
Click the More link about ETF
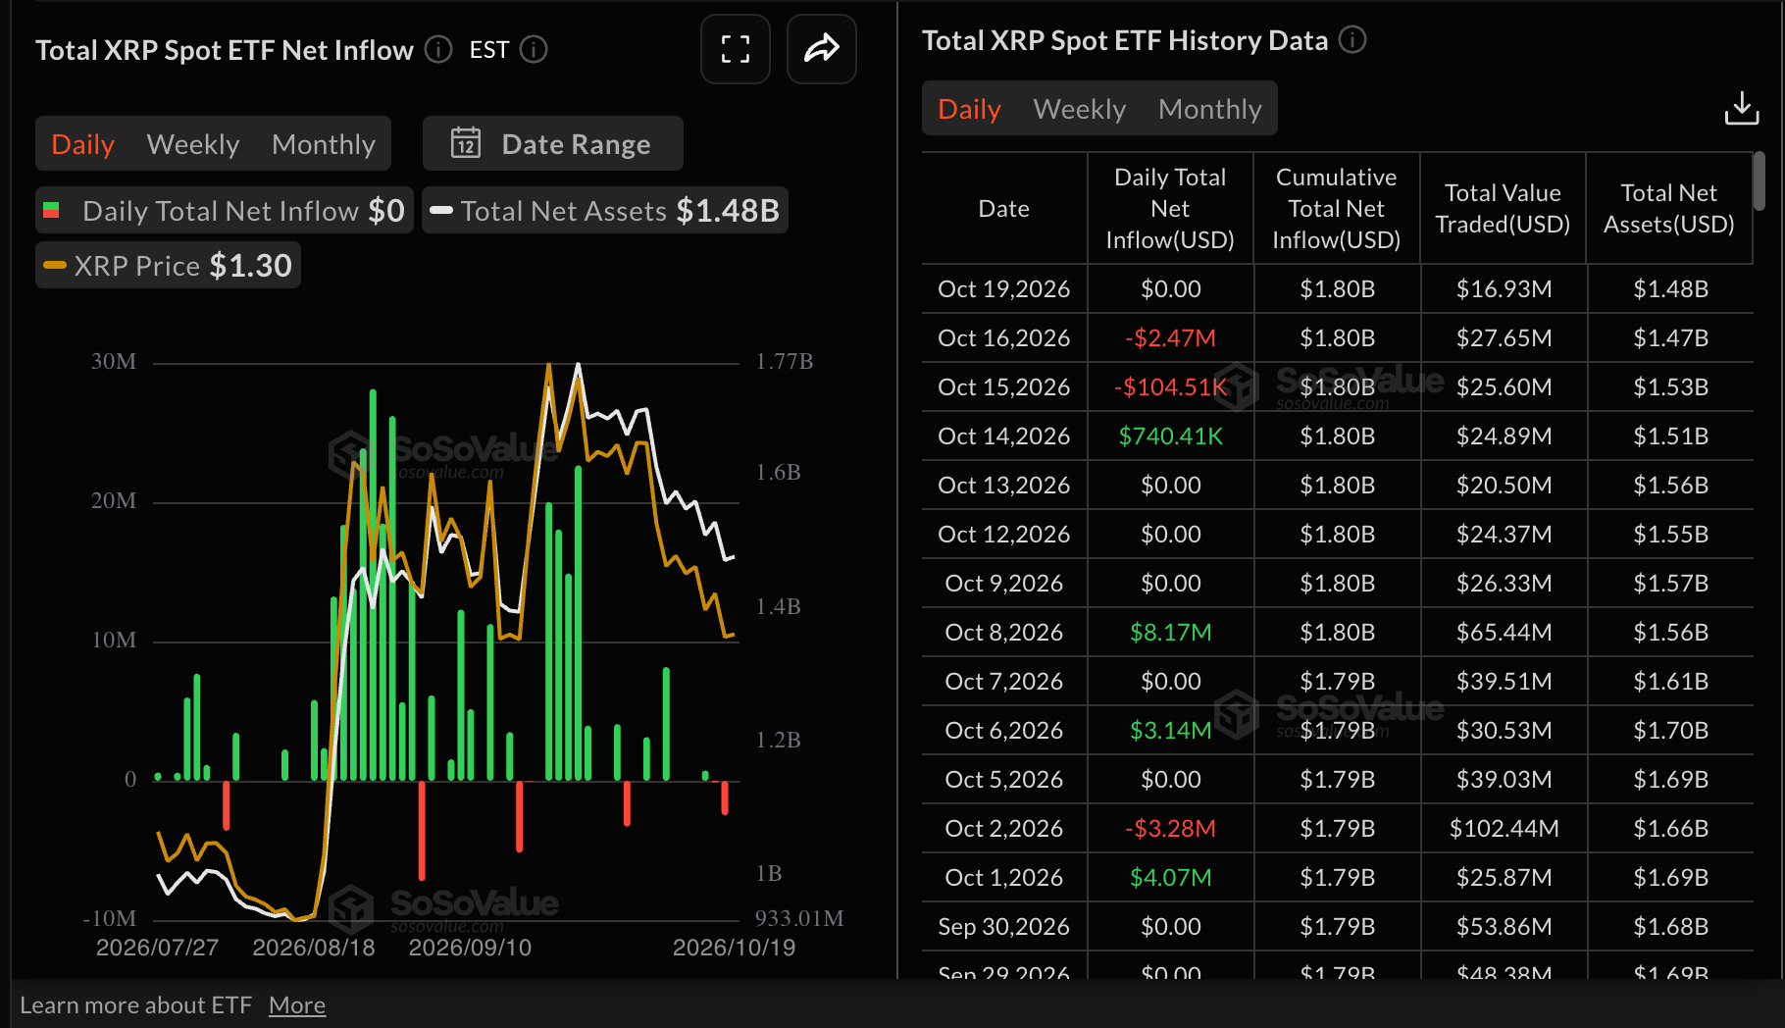click(297, 1005)
